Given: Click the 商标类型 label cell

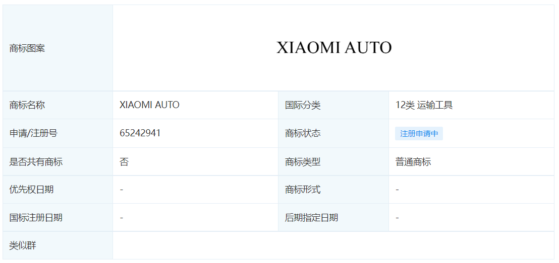Looking at the screenshot, I should pyautogui.click(x=333, y=162).
